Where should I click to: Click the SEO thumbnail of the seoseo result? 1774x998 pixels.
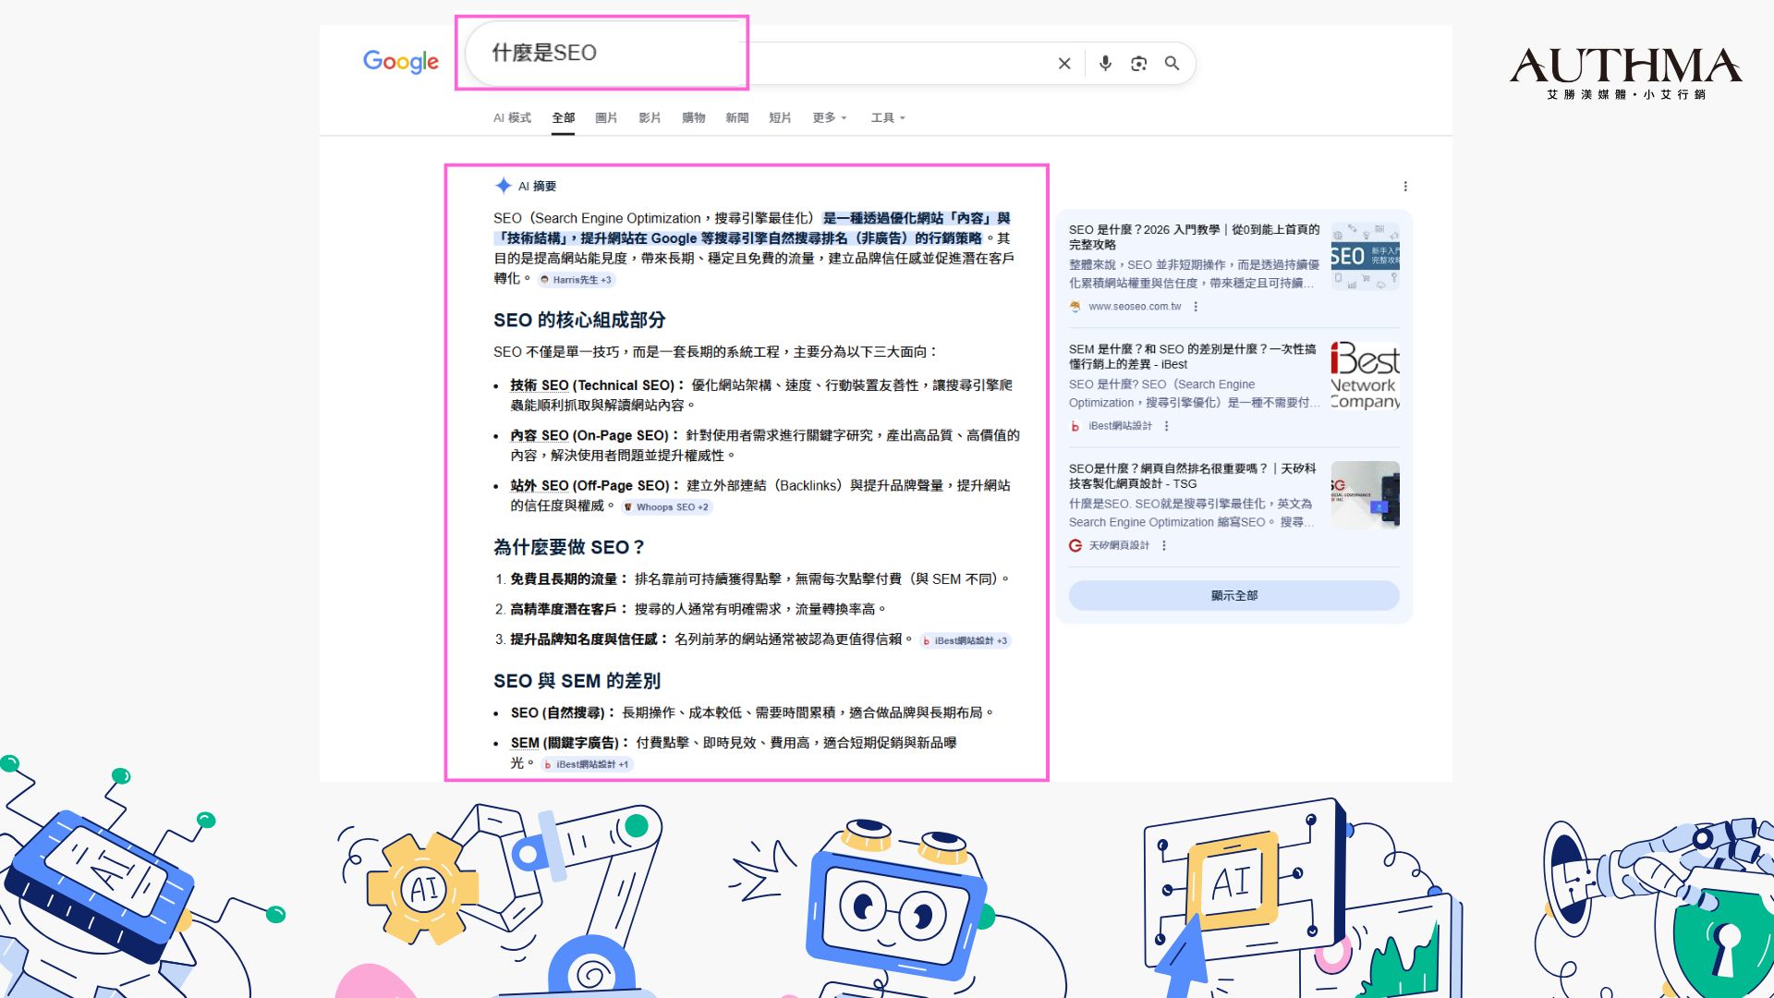coord(1365,256)
